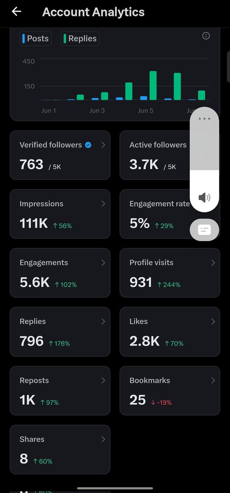Open the Bookmarks metric card
This screenshot has width=230, height=493.
170,390
